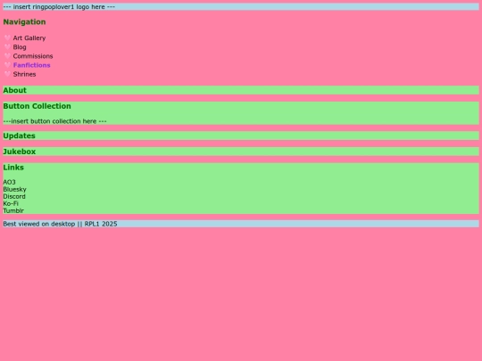Screen dimensions: 482x361
Task: Follow the Discord link
Action: point(14,196)
